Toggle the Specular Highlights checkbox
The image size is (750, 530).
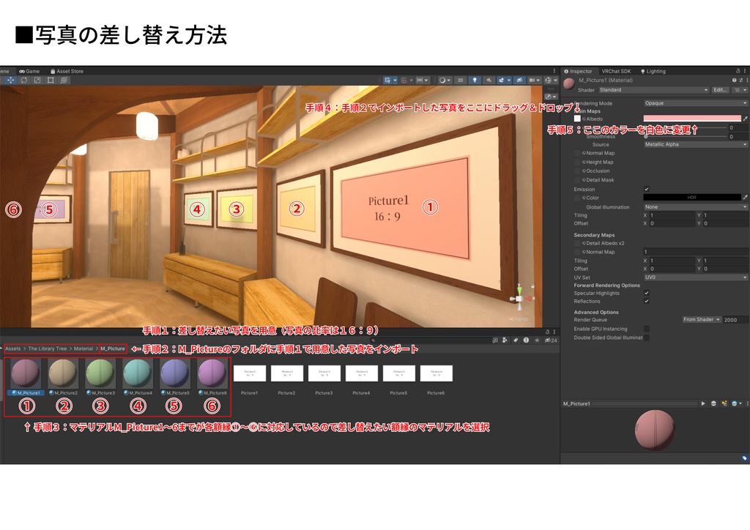[647, 293]
